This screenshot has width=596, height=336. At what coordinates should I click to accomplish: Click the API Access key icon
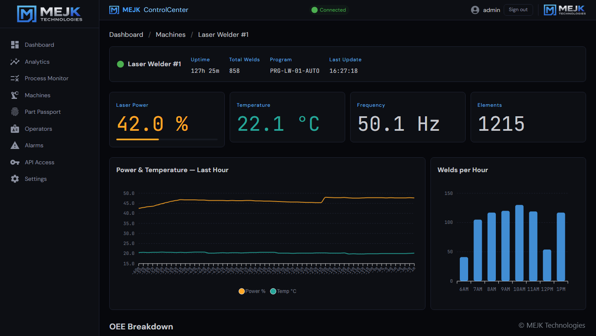click(15, 162)
